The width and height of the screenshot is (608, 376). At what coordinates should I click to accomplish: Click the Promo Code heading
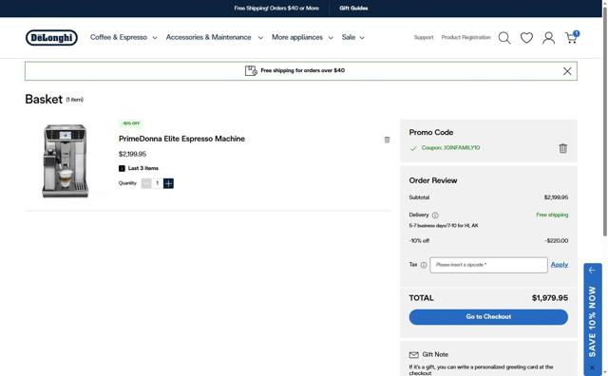(430, 133)
